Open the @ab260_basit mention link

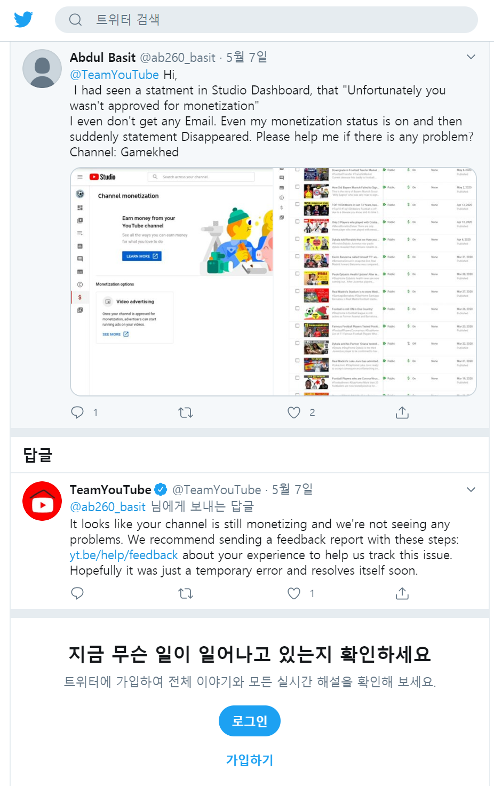coord(108,507)
